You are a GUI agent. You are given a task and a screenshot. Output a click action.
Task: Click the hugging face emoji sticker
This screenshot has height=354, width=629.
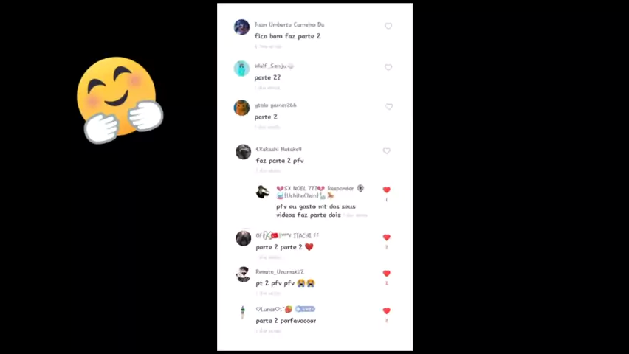(120, 100)
